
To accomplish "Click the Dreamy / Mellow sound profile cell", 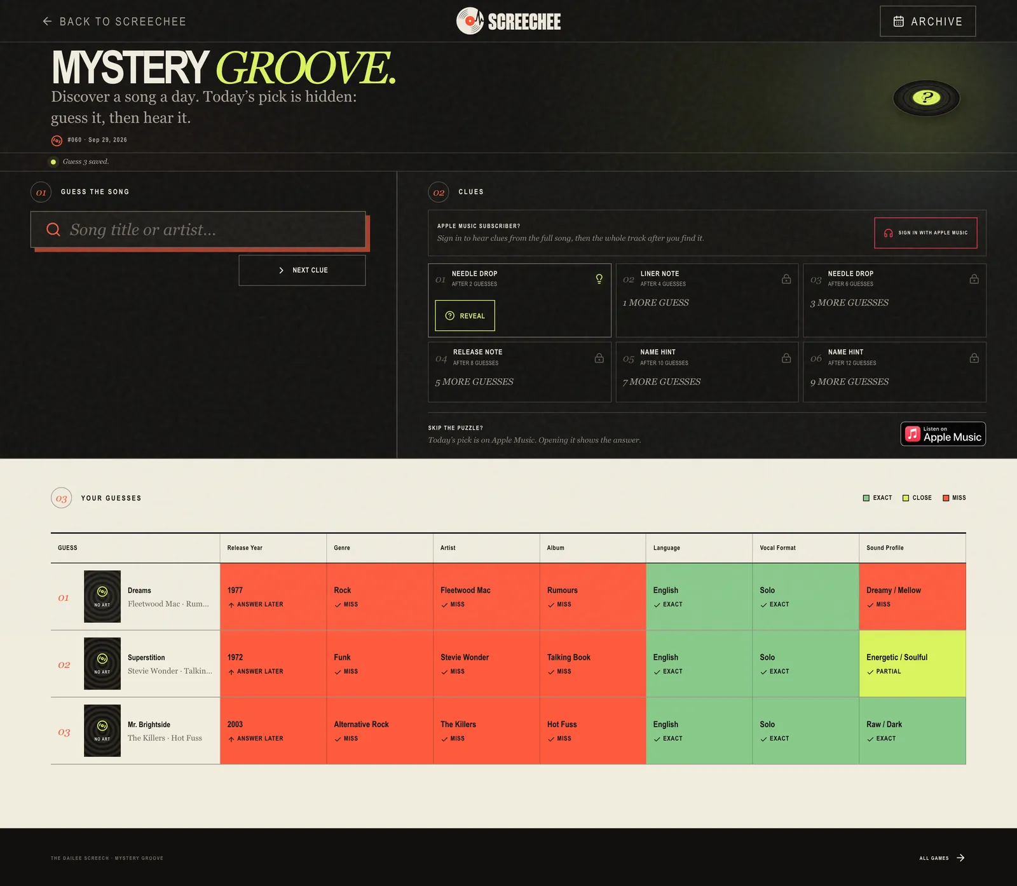I will 913,597.
